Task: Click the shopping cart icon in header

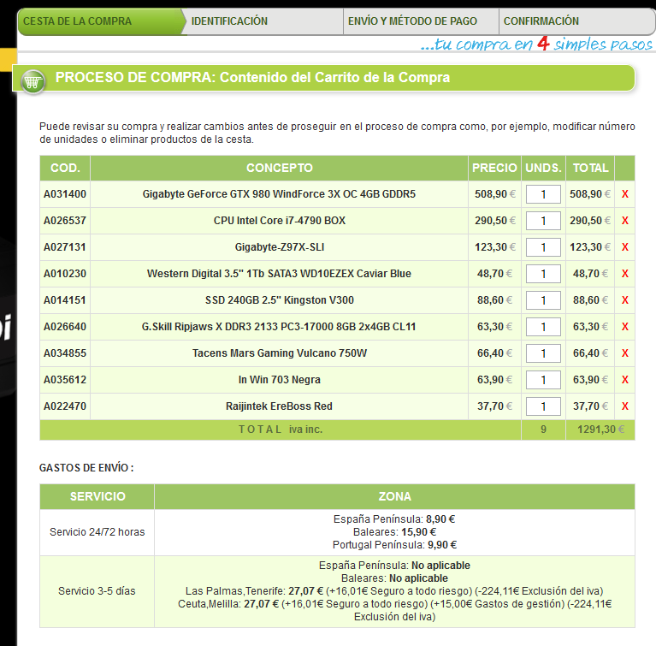Action: 33,81
